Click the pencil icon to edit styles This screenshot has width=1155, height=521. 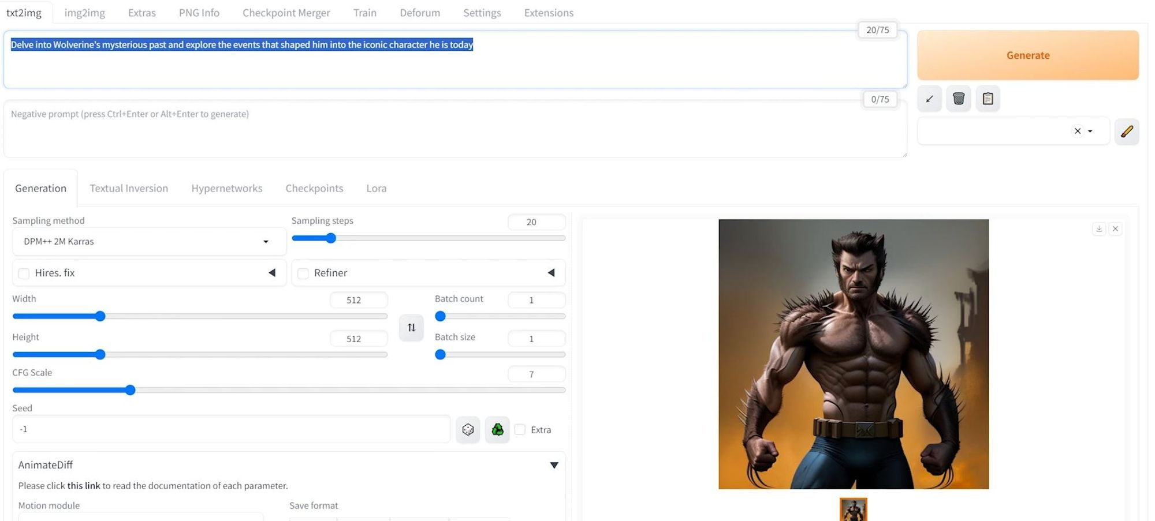coord(1127,132)
